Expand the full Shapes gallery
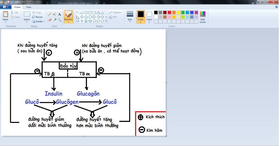The height and width of the screenshot is (146, 280). [x=106, y=21]
